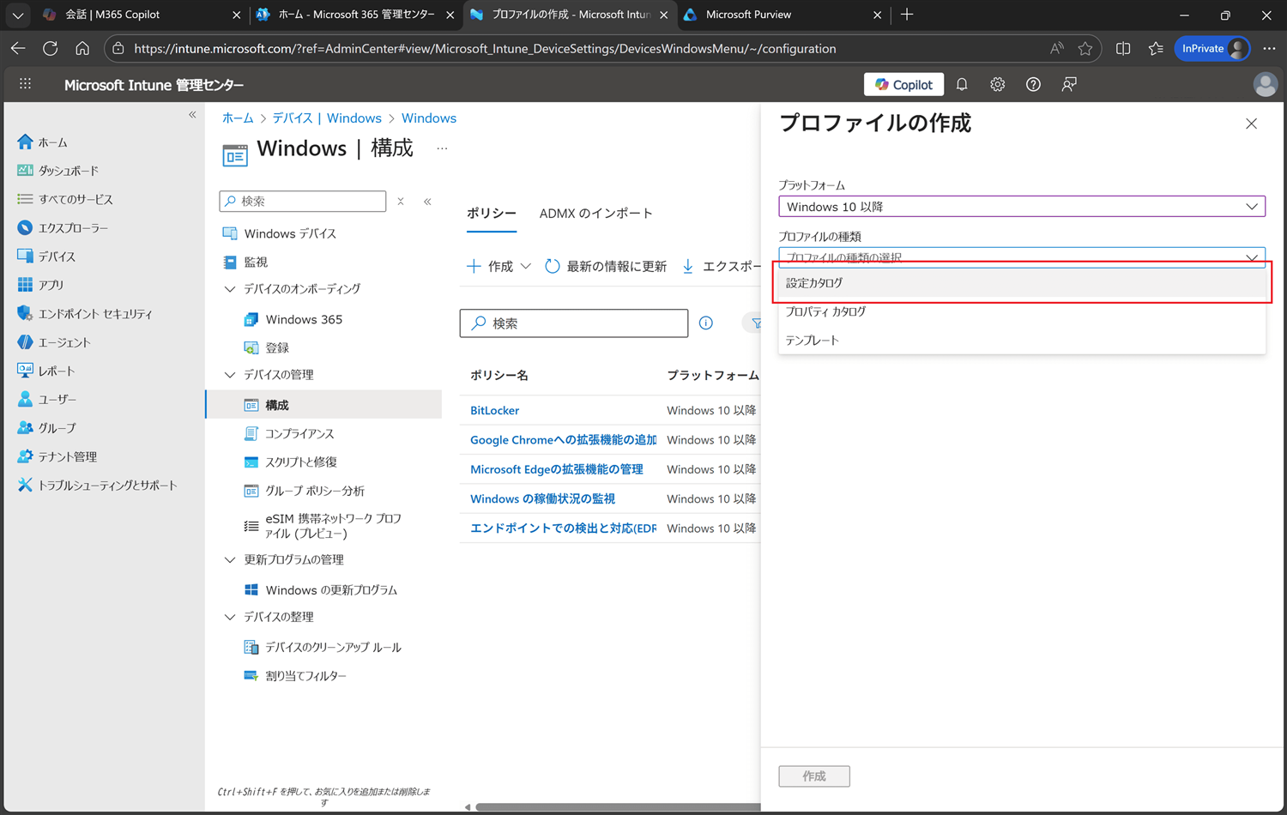Open the feedback icon in the header
1287x815 pixels.
[1069, 84]
